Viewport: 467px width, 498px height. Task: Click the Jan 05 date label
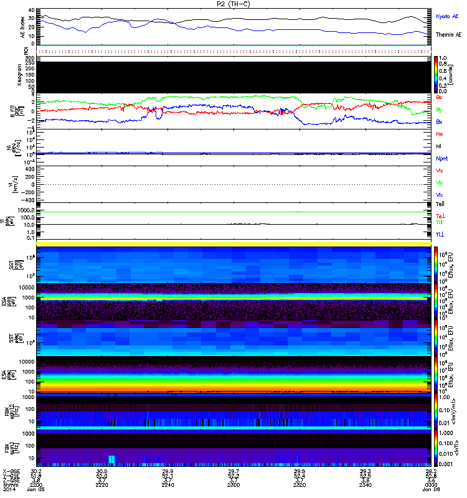coord(36,489)
